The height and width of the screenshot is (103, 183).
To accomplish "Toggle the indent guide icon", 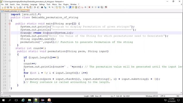I will [70, 7].
